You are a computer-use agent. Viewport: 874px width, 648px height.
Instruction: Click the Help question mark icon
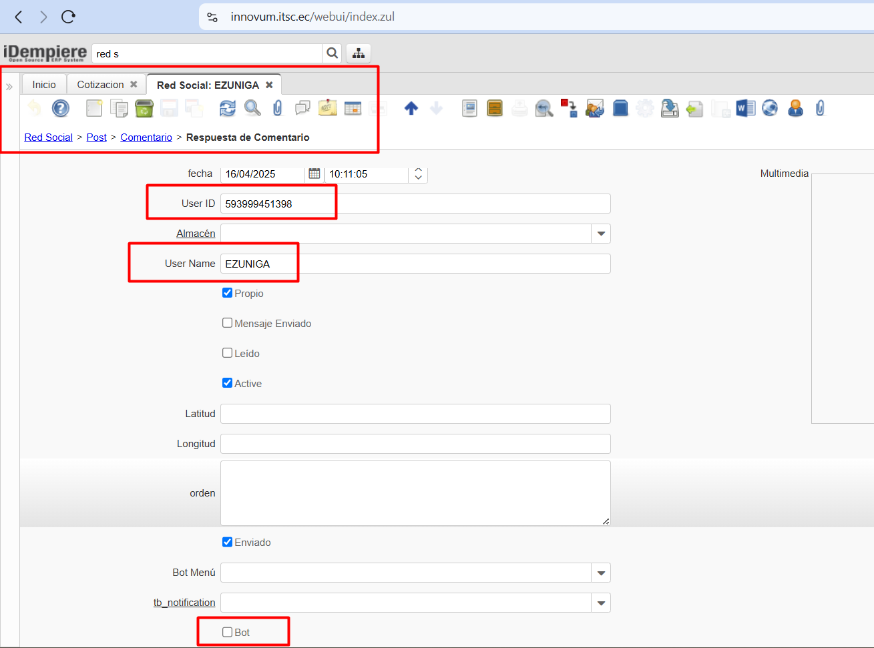coord(61,108)
